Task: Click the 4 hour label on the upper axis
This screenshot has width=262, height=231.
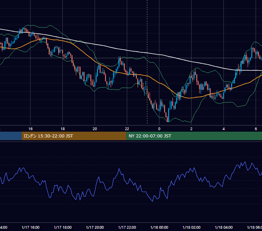Action: [223, 129]
